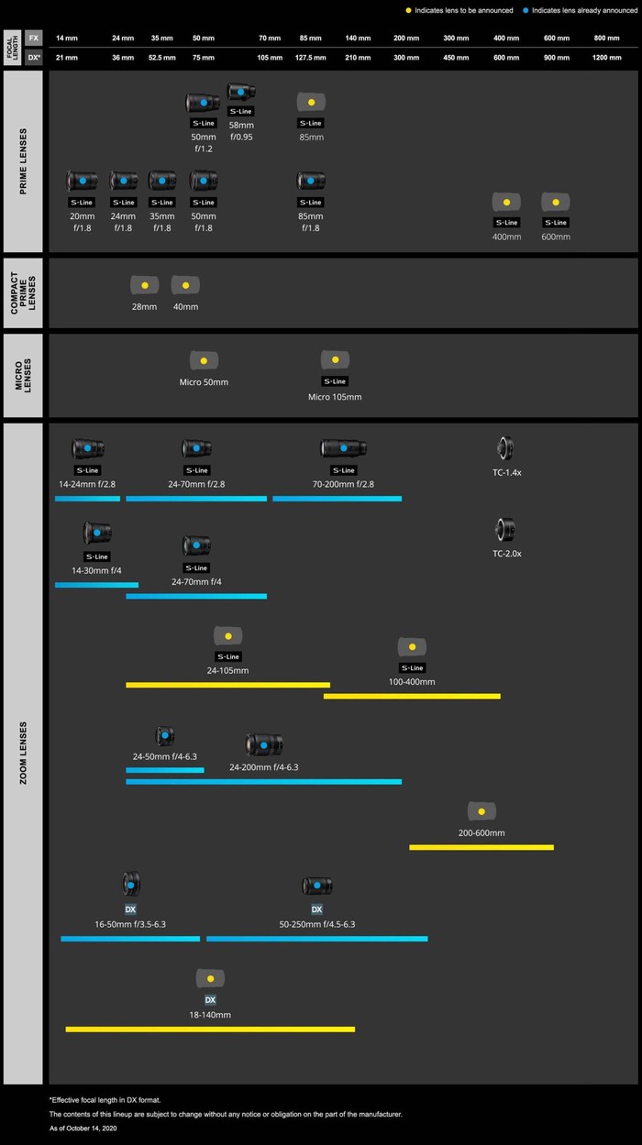
Task: Select the 14-30mm f/4 lens image
Action: [95, 532]
